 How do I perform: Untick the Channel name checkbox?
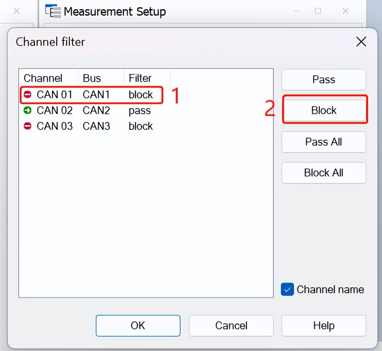pos(287,289)
